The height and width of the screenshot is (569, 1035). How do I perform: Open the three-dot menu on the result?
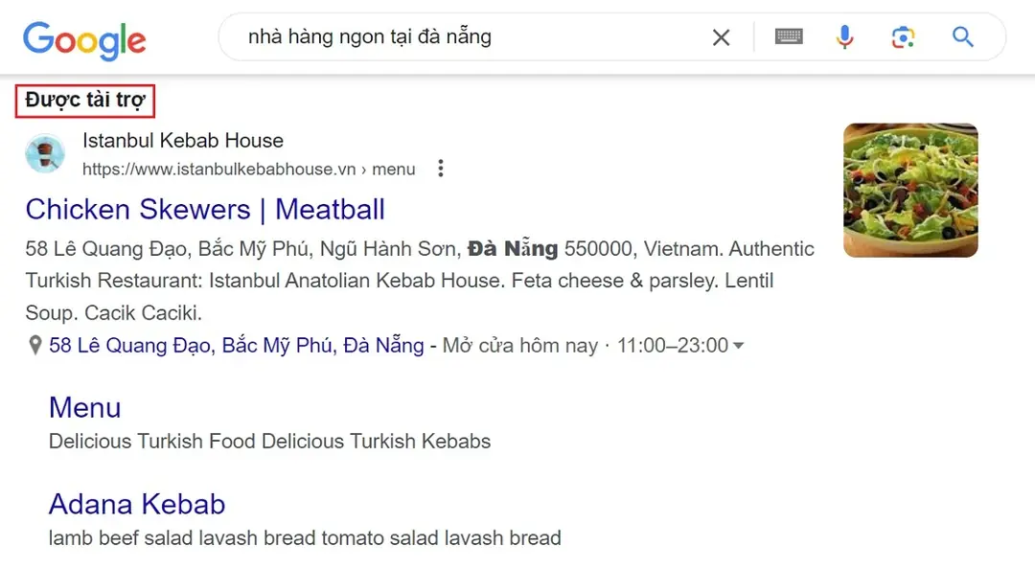coord(440,168)
